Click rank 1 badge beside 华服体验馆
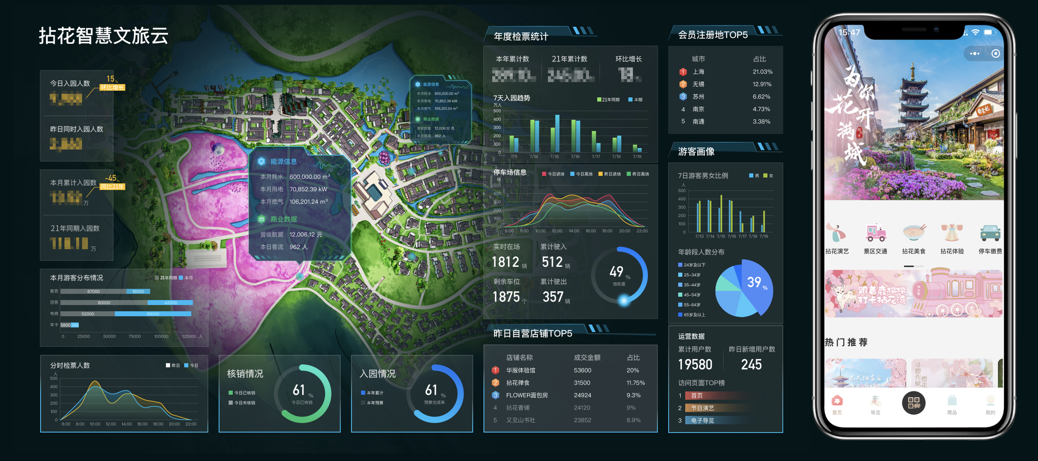The width and height of the screenshot is (1038, 461). click(495, 370)
